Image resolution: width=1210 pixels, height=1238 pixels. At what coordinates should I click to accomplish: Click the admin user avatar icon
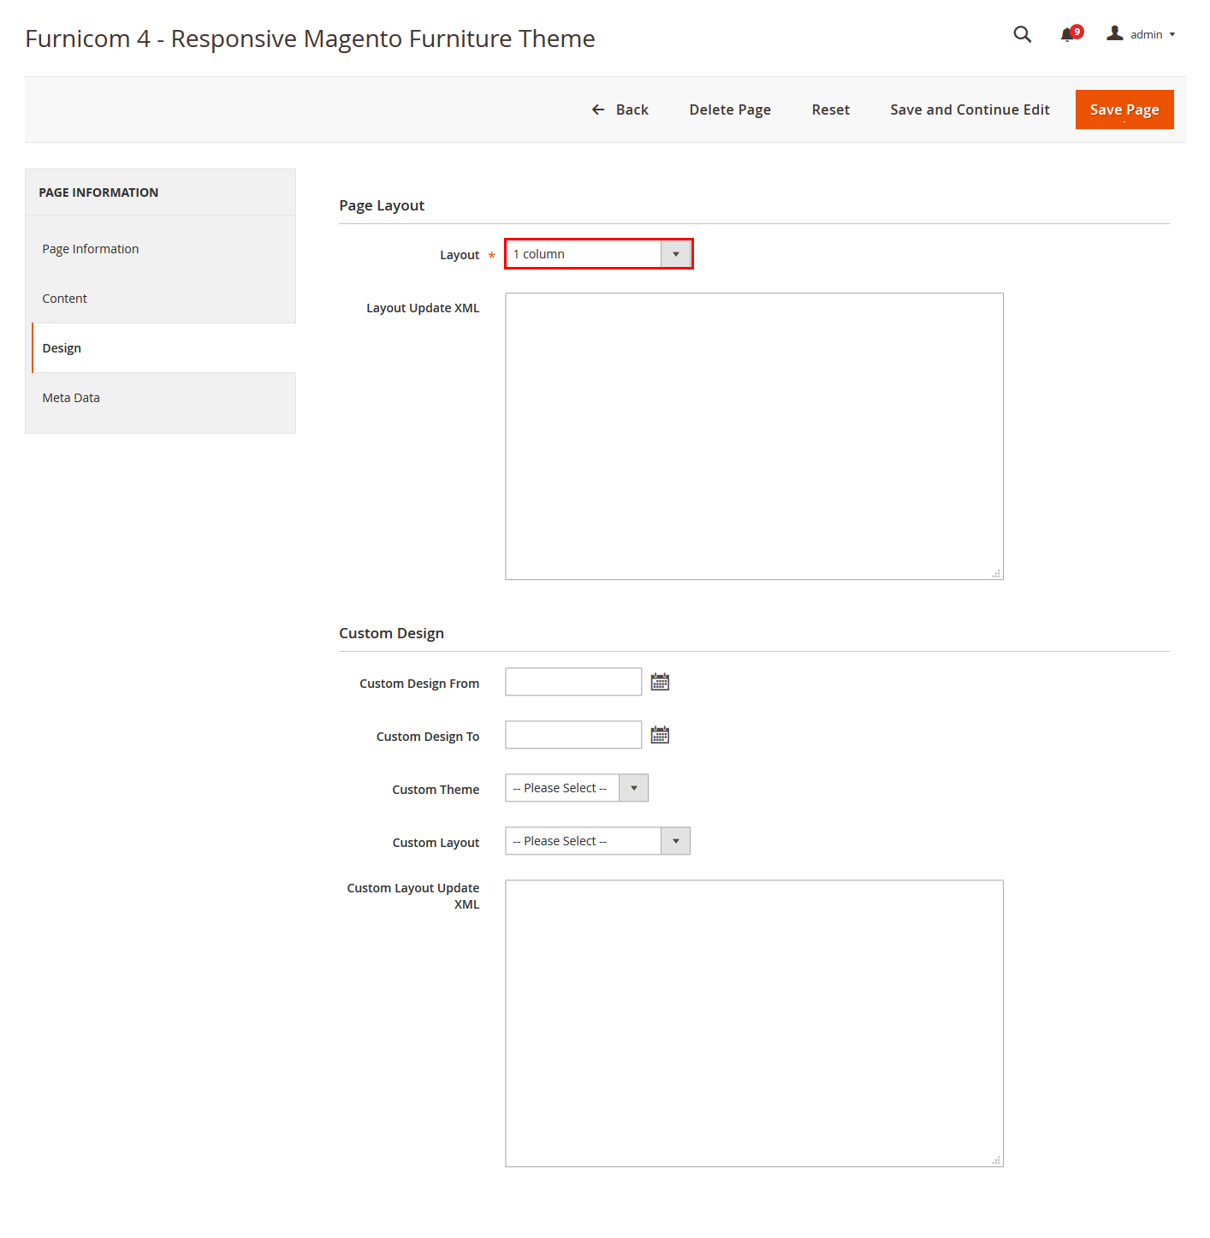1114,33
